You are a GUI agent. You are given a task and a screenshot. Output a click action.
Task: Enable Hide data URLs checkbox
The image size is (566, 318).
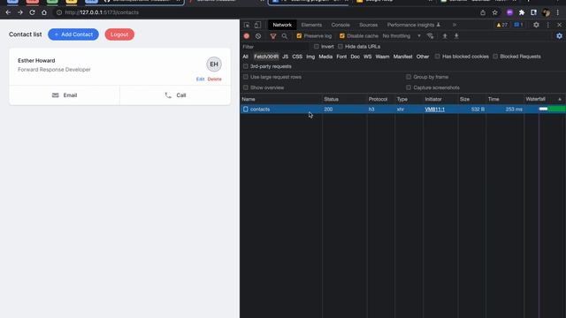(x=340, y=47)
